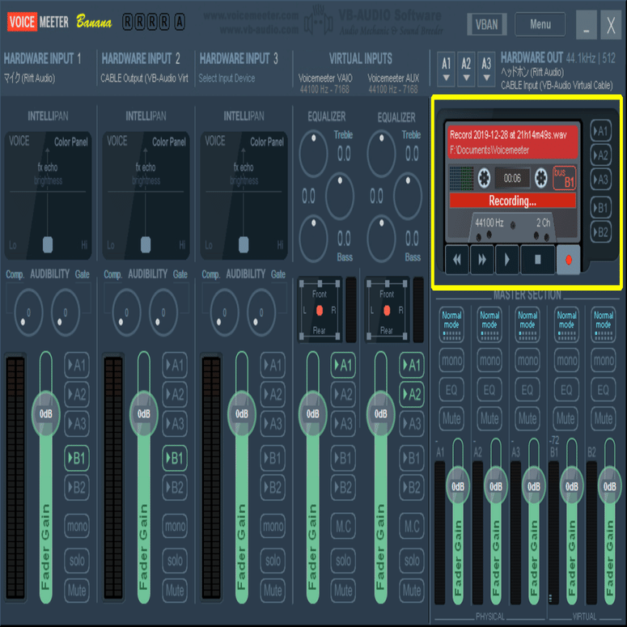Click the cassette fast-forward button
The width and height of the screenshot is (627, 627).
[482, 260]
